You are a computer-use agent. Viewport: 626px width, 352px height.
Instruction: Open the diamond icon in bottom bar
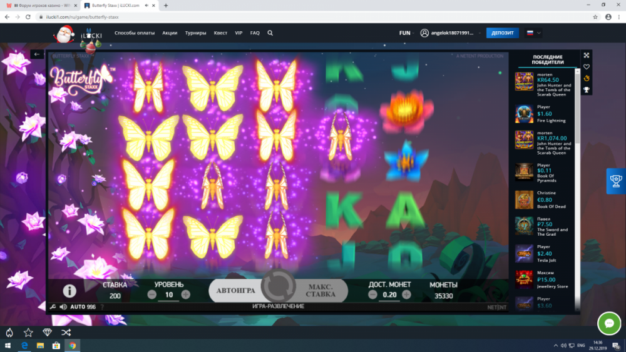[x=47, y=332]
